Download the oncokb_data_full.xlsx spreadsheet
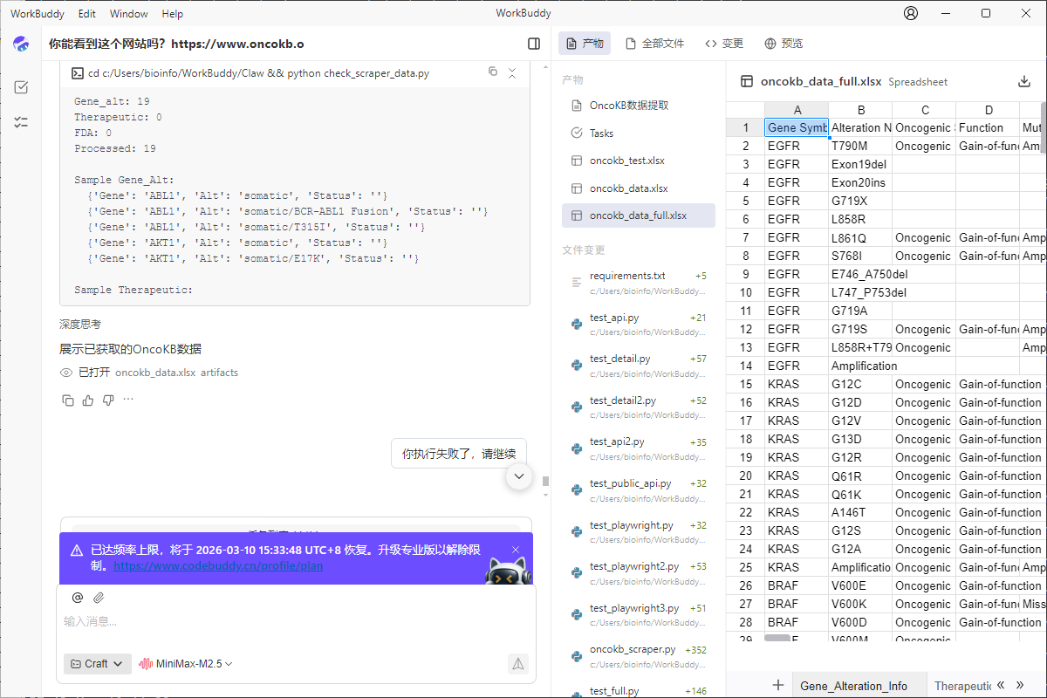 [1024, 81]
